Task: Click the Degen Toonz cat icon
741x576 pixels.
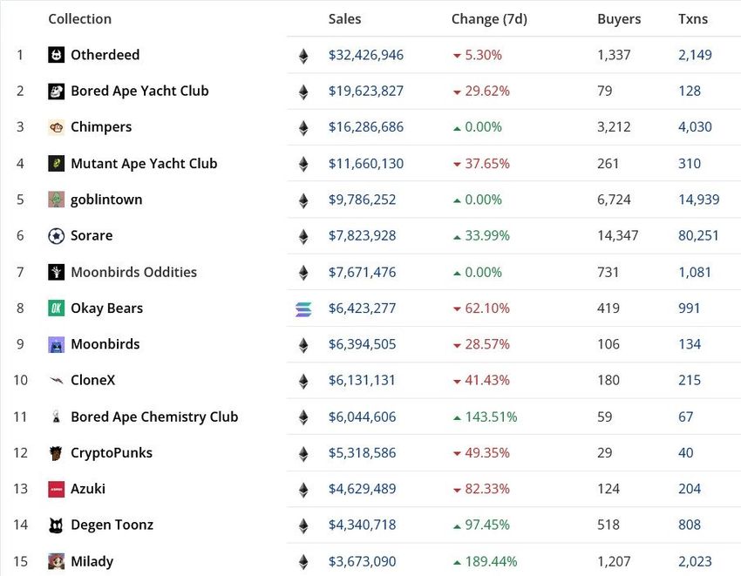Action: [x=56, y=525]
